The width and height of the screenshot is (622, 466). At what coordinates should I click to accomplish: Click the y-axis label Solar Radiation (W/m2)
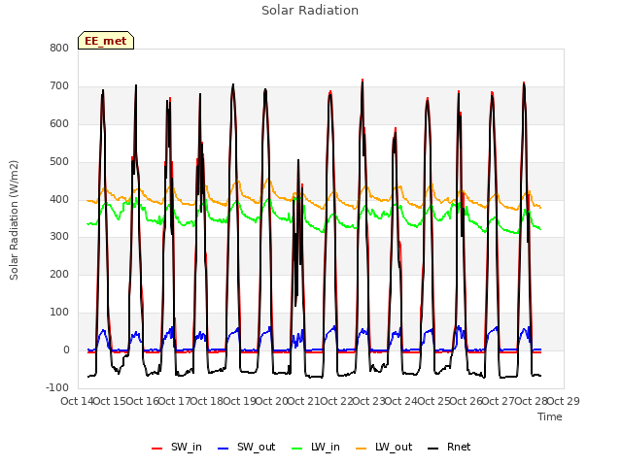tap(14, 220)
